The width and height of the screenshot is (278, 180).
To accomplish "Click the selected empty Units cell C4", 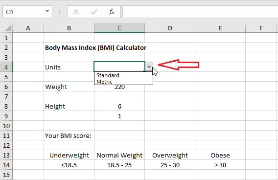I will pyautogui.click(x=119, y=67).
